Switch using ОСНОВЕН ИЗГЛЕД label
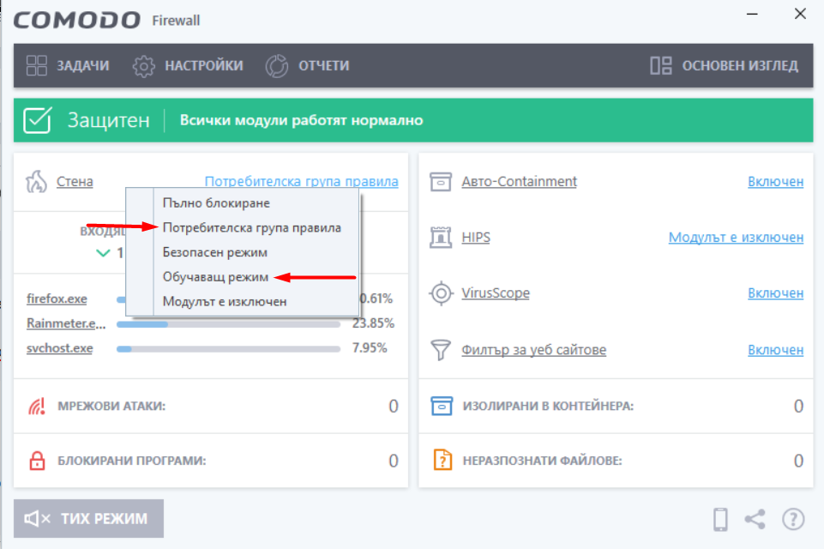Viewport: 824px width, 549px height. click(740, 66)
